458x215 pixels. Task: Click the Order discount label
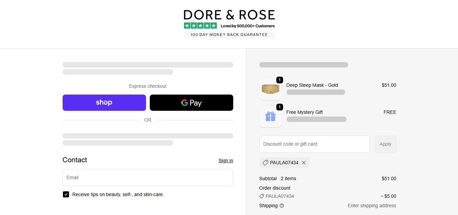275,188
